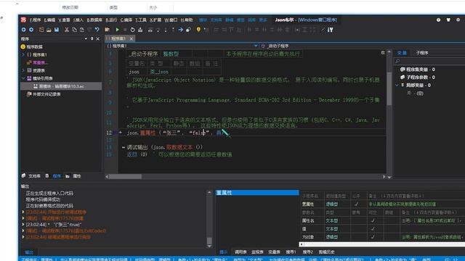This screenshot has height=261, width=465.
Task: Switch to the 属性 bottom-left tab
Action: [73, 176]
